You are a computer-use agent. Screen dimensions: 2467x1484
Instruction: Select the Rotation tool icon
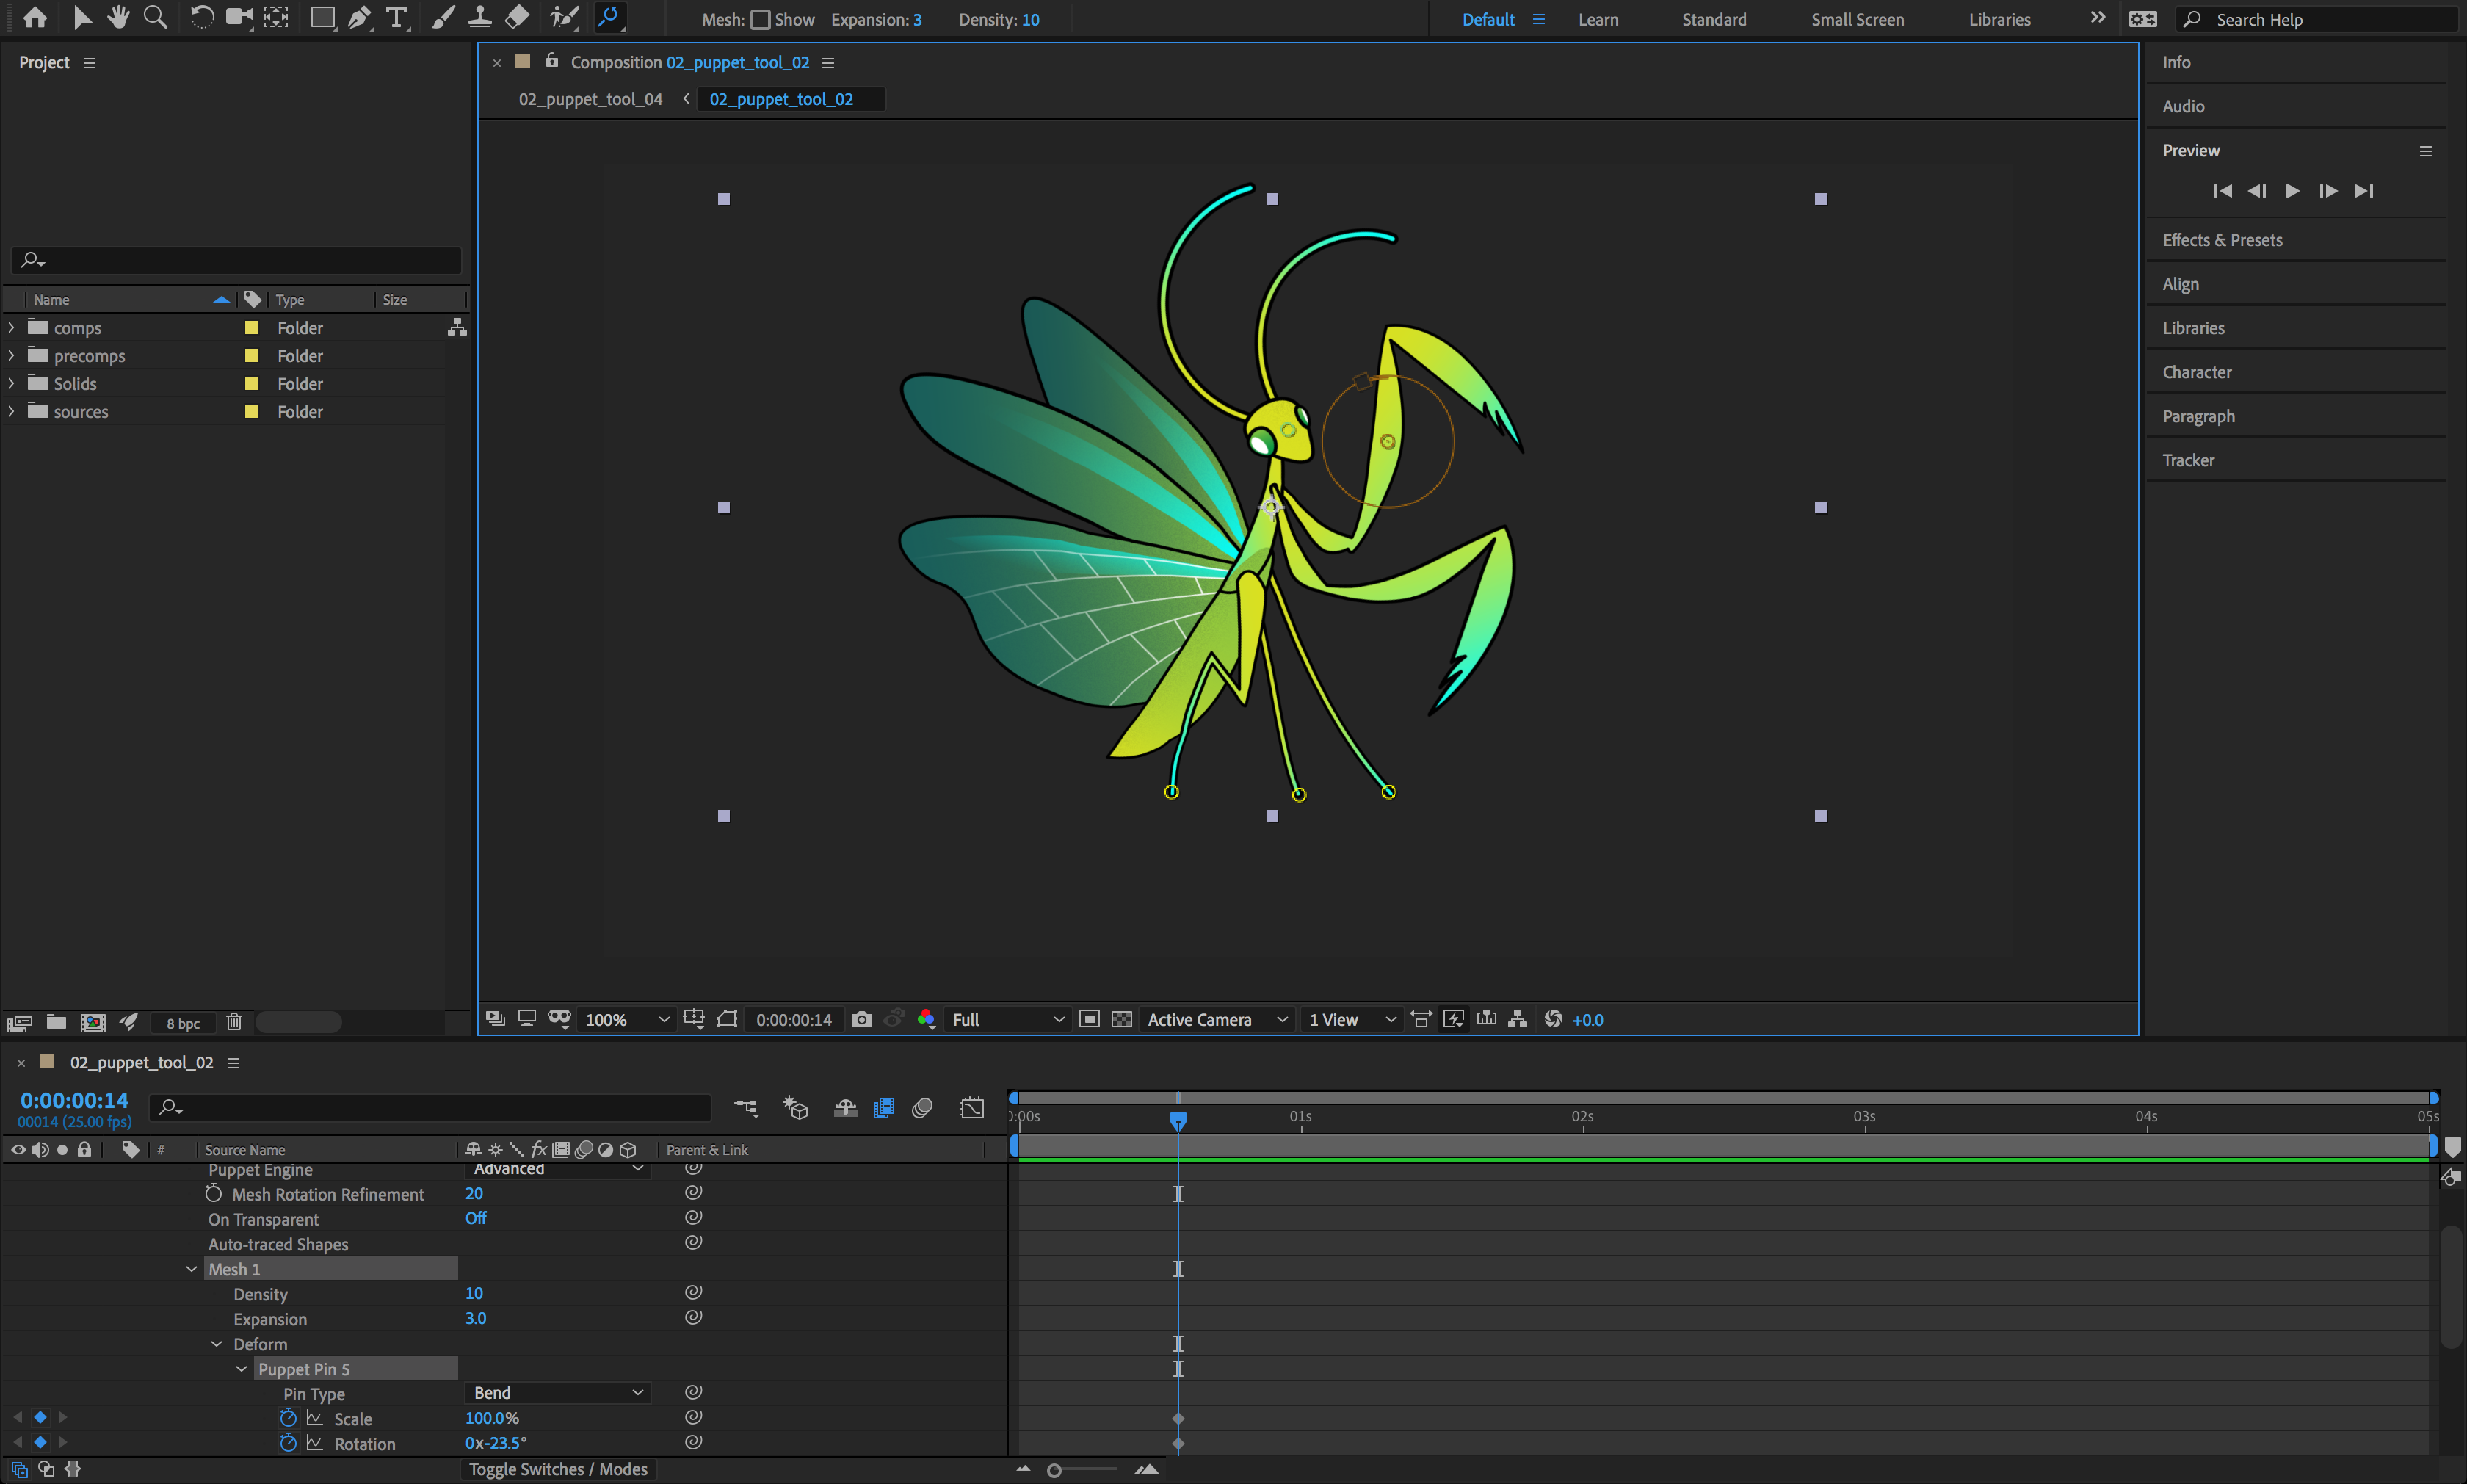click(x=198, y=19)
